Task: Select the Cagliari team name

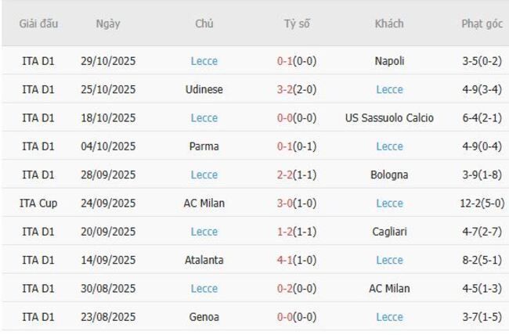Action: point(389,232)
